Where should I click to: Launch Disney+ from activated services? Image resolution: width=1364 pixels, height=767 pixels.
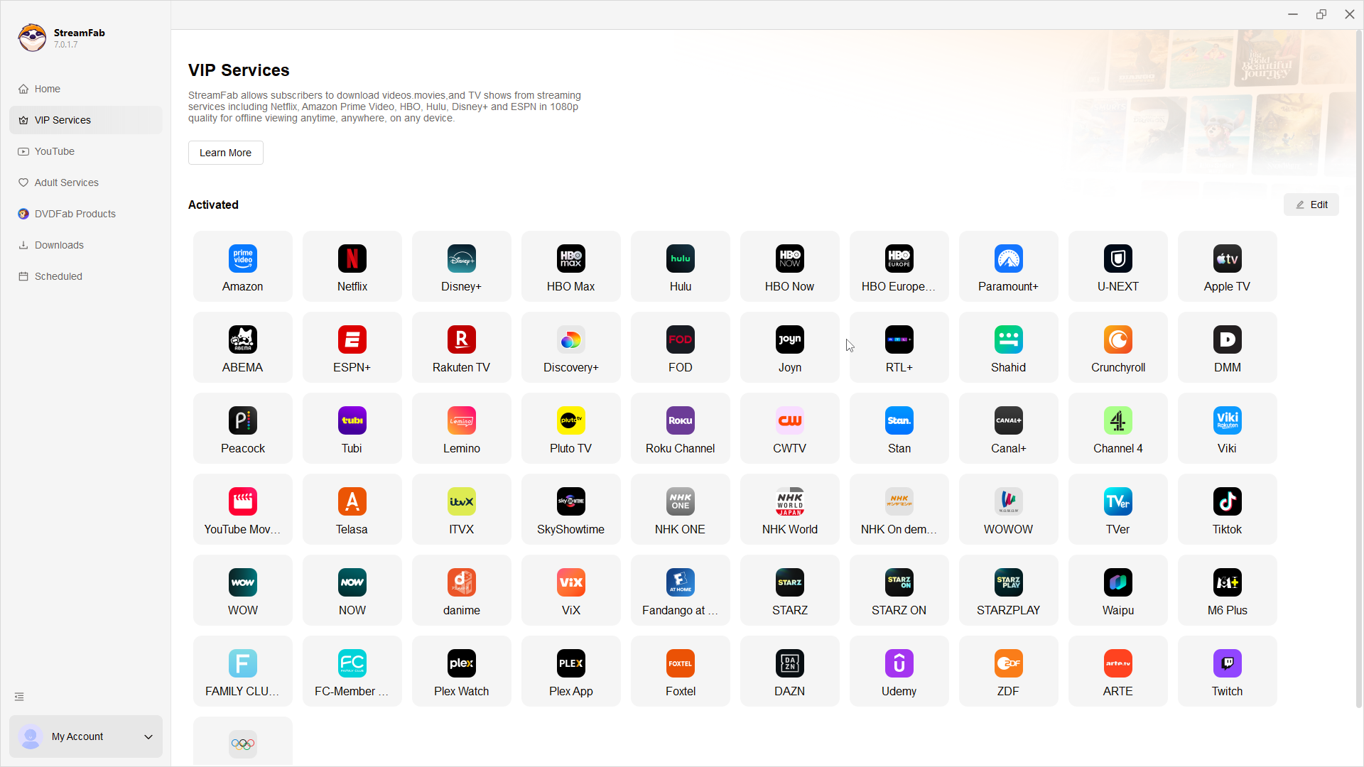click(461, 266)
